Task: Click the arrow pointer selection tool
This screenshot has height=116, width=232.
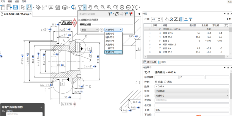Action: [23, 7]
